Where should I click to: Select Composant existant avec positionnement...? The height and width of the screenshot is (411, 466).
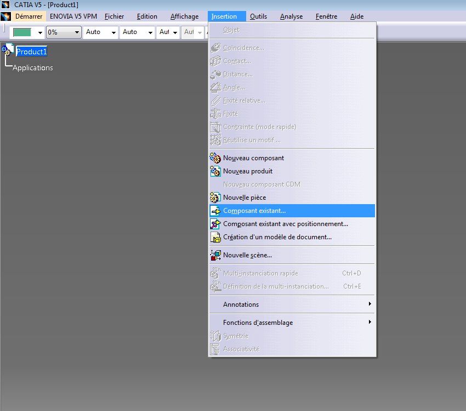coord(292,224)
